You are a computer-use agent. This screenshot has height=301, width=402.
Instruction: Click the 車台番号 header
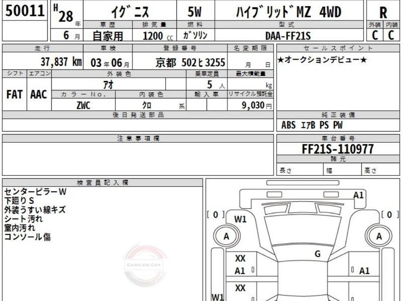coord(338,139)
